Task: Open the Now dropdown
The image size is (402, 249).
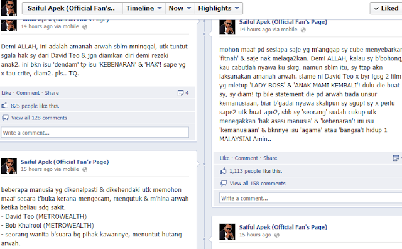Action: click(x=180, y=8)
